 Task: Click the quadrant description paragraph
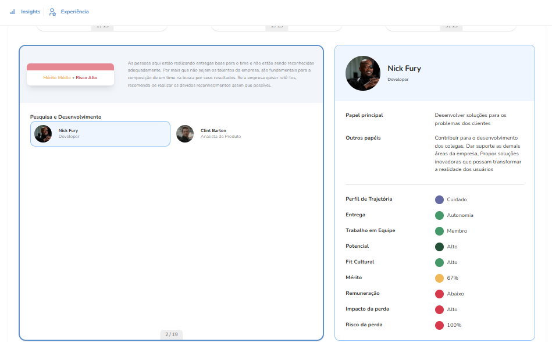tap(220, 74)
